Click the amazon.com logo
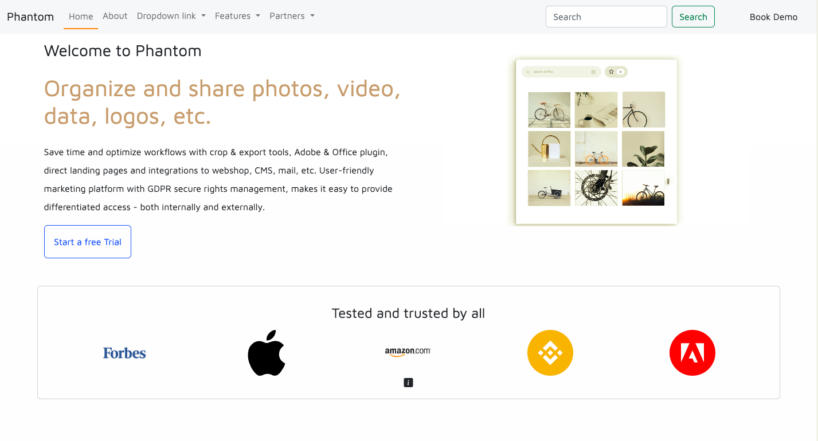Image resolution: width=818 pixels, height=441 pixels. (x=408, y=352)
